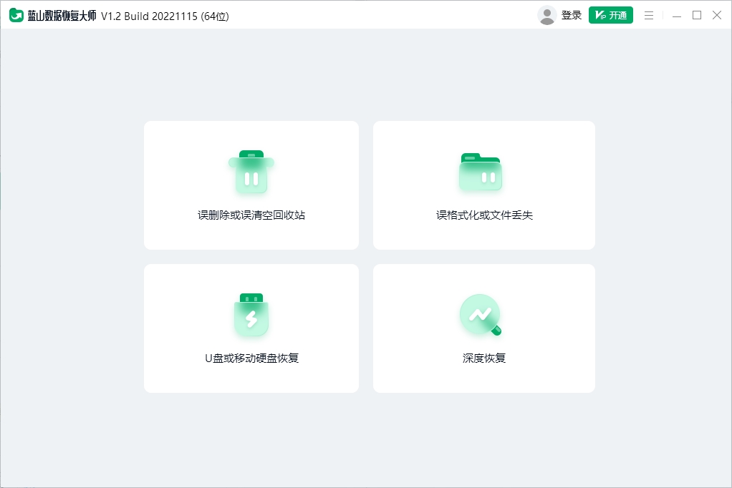This screenshot has height=488, width=732.
Task: Click the trash bin lid graphic
Action: click(x=252, y=152)
